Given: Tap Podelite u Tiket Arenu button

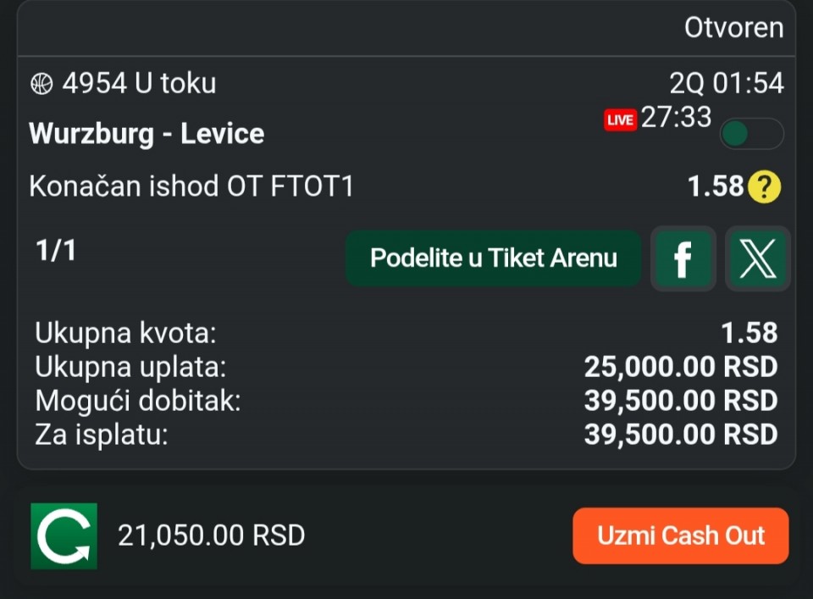Looking at the screenshot, I should point(494,258).
